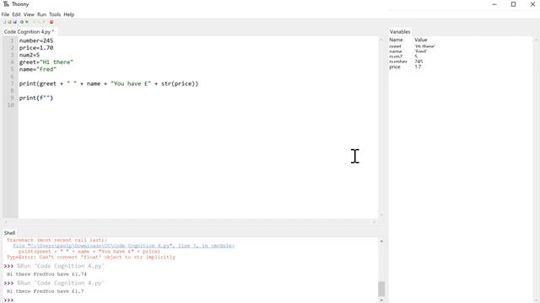Click the greyed Step into icon
Screen dimensions: 540x303
(x=39, y=22)
